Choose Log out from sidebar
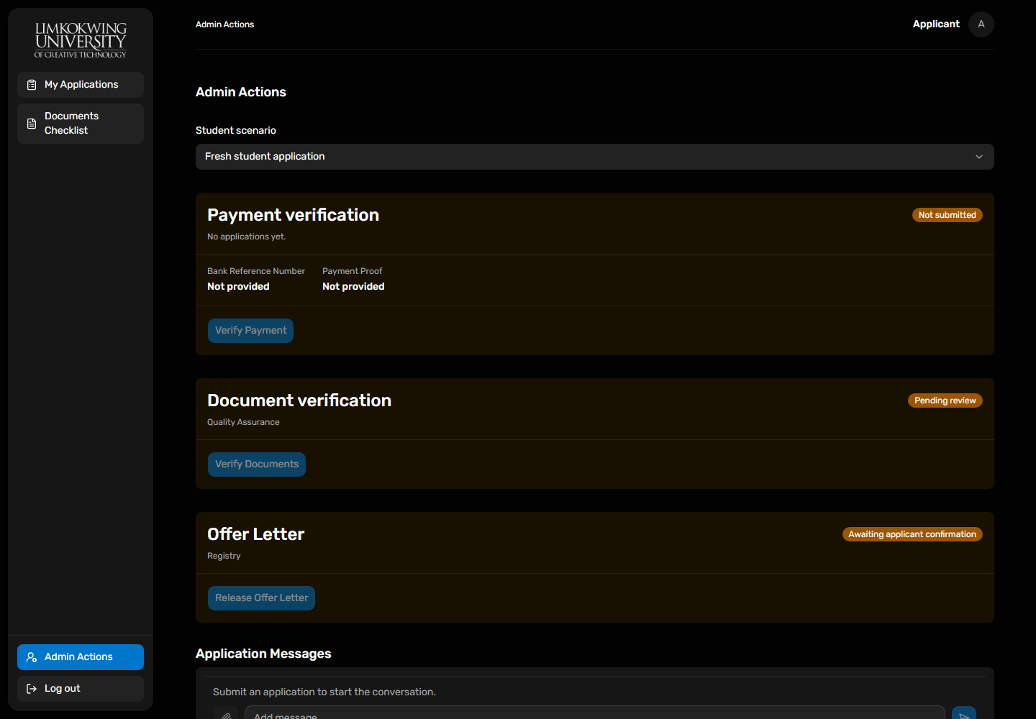This screenshot has height=719, width=1036. click(x=81, y=689)
